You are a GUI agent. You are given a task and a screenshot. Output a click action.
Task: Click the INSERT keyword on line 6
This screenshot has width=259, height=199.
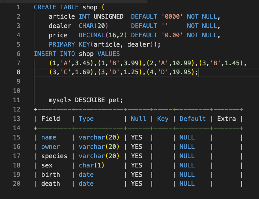point(45,54)
